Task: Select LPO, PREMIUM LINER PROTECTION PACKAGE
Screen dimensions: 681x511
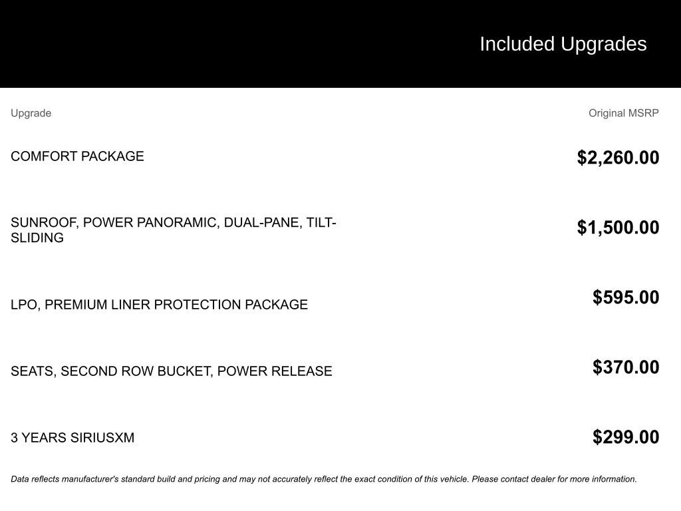Action: point(160,304)
